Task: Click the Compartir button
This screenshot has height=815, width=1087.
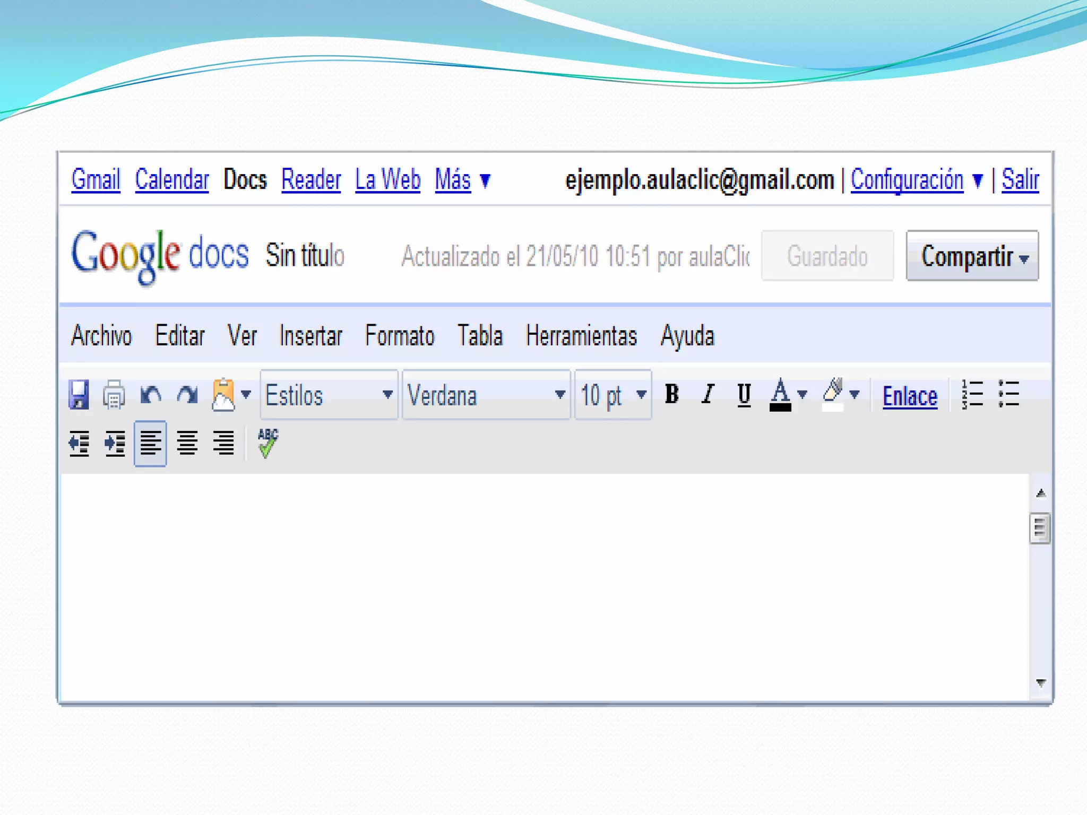Action: (972, 256)
